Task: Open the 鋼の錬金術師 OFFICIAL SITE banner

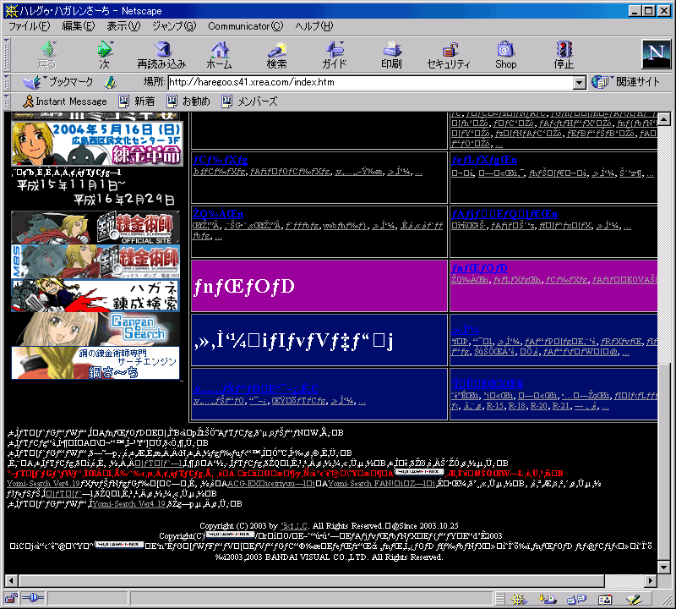Action: click(x=95, y=228)
